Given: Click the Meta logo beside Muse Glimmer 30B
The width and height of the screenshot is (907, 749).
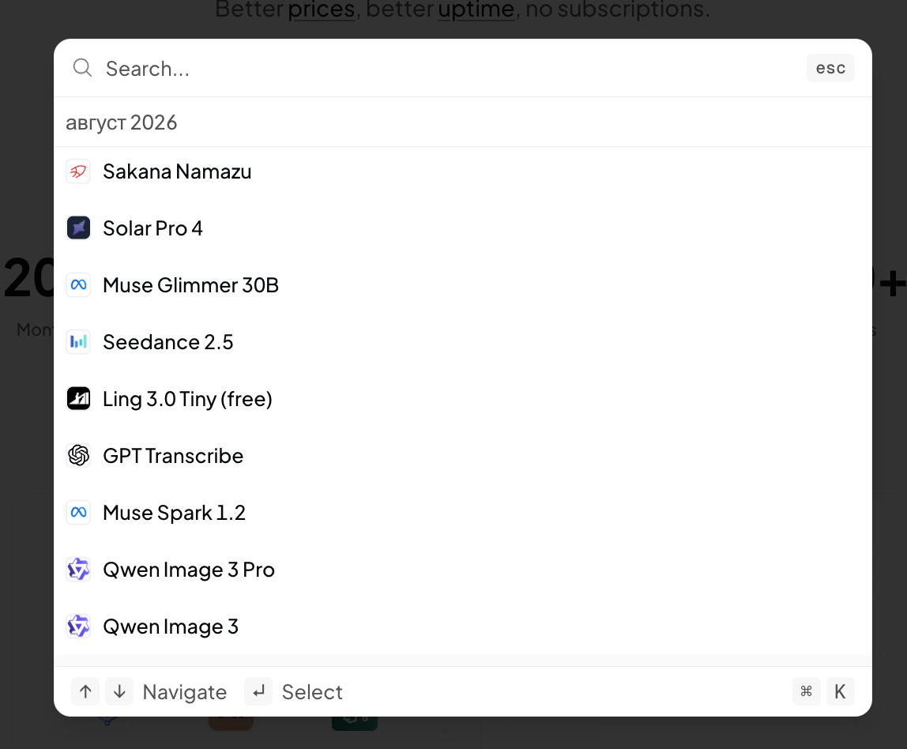Looking at the screenshot, I should pyautogui.click(x=78, y=284).
